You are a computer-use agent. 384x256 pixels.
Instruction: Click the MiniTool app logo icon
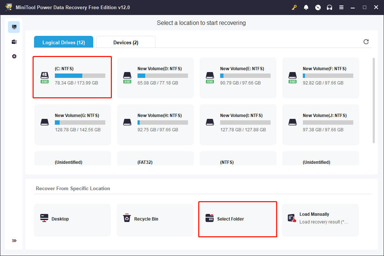pos(9,7)
